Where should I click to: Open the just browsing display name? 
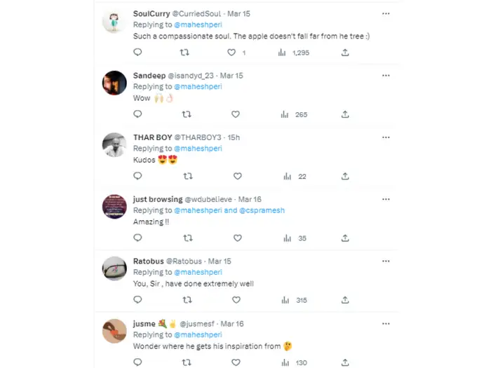(158, 199)
